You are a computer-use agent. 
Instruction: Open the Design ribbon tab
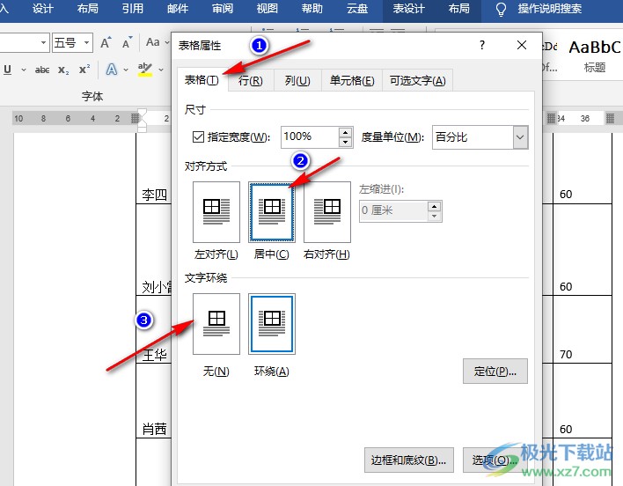(x=42, y=9)
